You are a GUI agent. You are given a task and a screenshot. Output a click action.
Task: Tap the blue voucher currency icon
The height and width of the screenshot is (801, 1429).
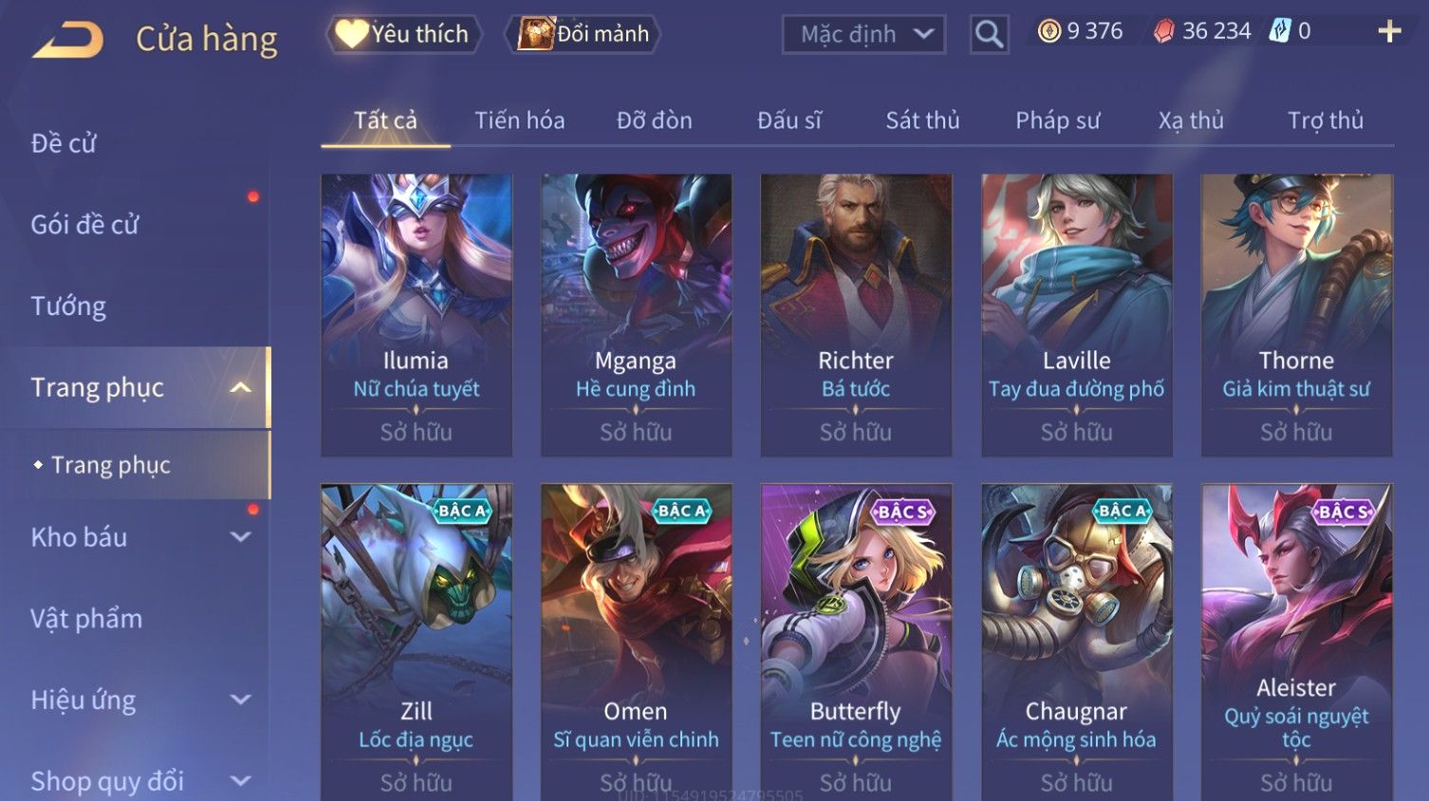tap(1280, 31)
